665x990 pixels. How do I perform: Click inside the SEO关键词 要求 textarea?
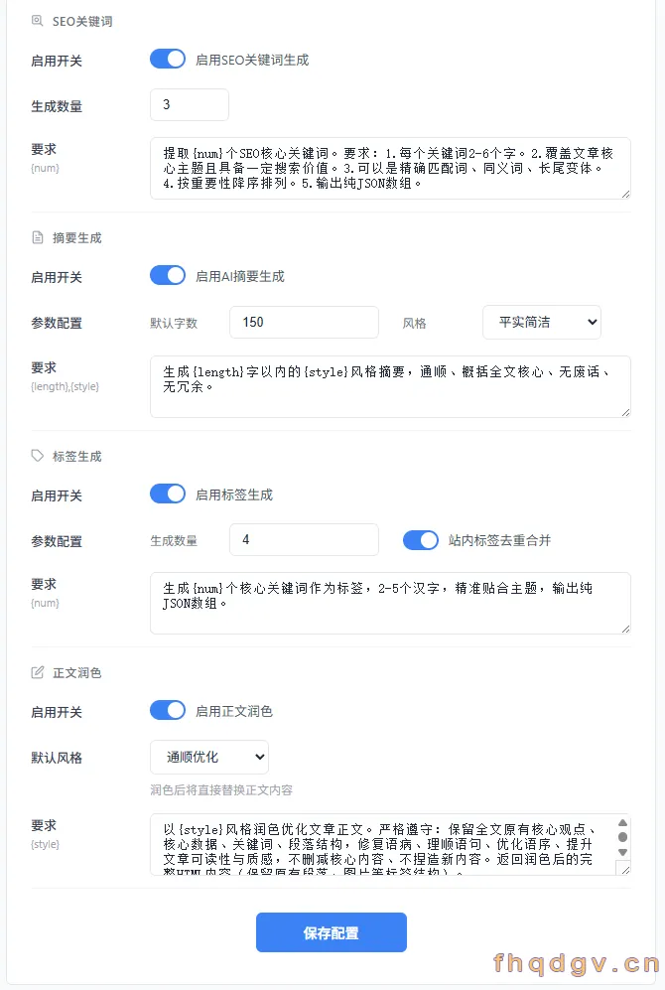tap(390, 169)
